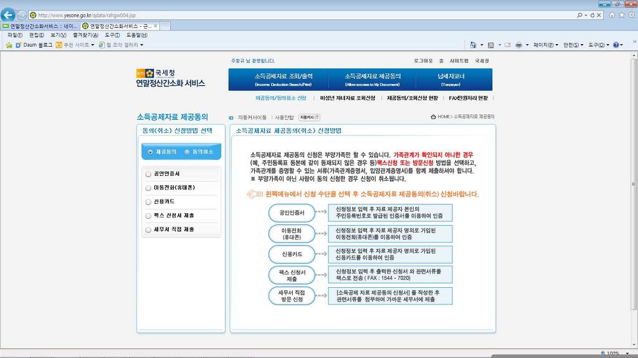Viewport: 638px width, 358px height.
Task: Open browser settings gear icon
Action: click(632, 15)
